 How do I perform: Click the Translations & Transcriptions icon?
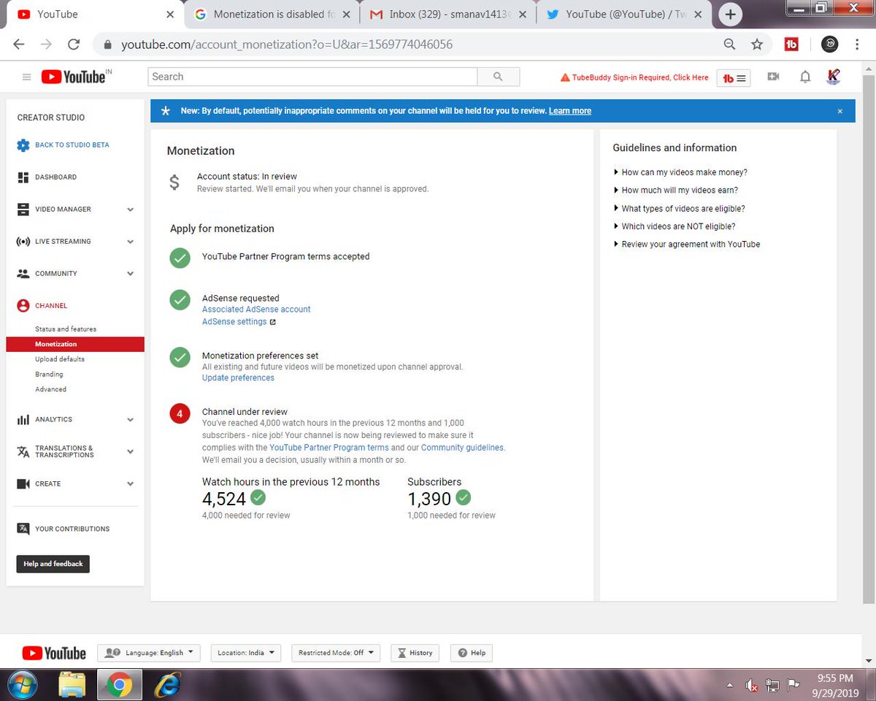(x=23, y=451)
